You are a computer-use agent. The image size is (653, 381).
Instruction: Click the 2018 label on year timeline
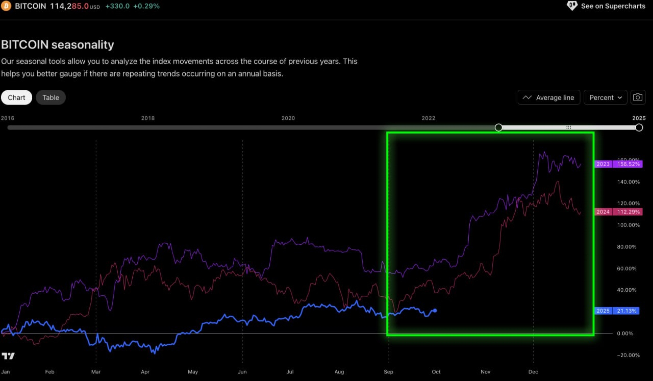pyautogui.click(x=148, y=118)
